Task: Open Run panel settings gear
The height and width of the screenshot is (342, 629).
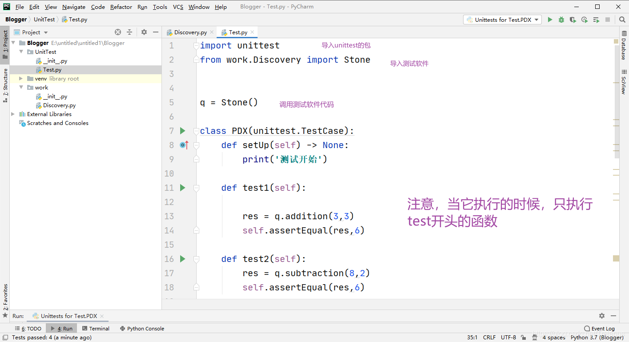Action: (602, 316)
